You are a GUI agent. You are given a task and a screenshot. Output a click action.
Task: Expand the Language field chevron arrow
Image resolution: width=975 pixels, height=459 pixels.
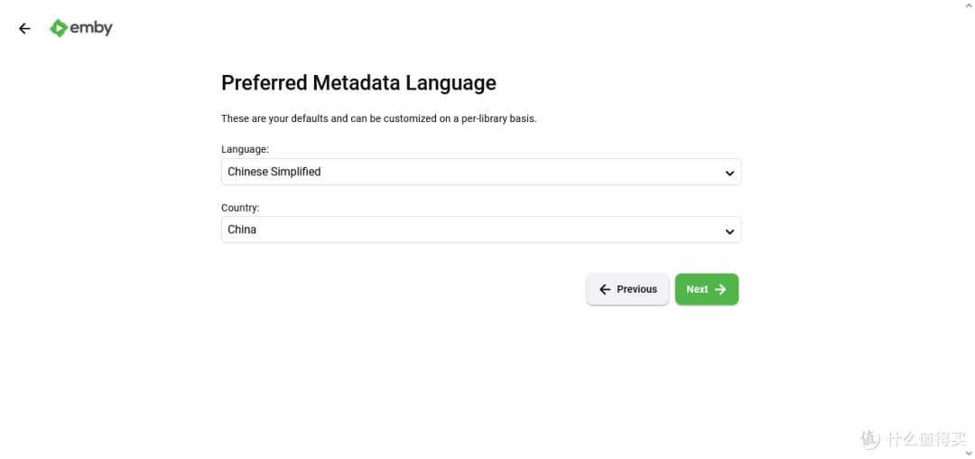pyautogui.click(x=729, y=173)
